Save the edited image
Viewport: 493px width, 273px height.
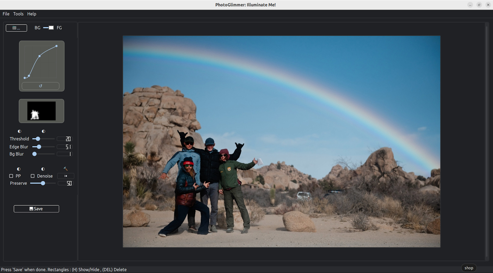(x=36, y=209)
